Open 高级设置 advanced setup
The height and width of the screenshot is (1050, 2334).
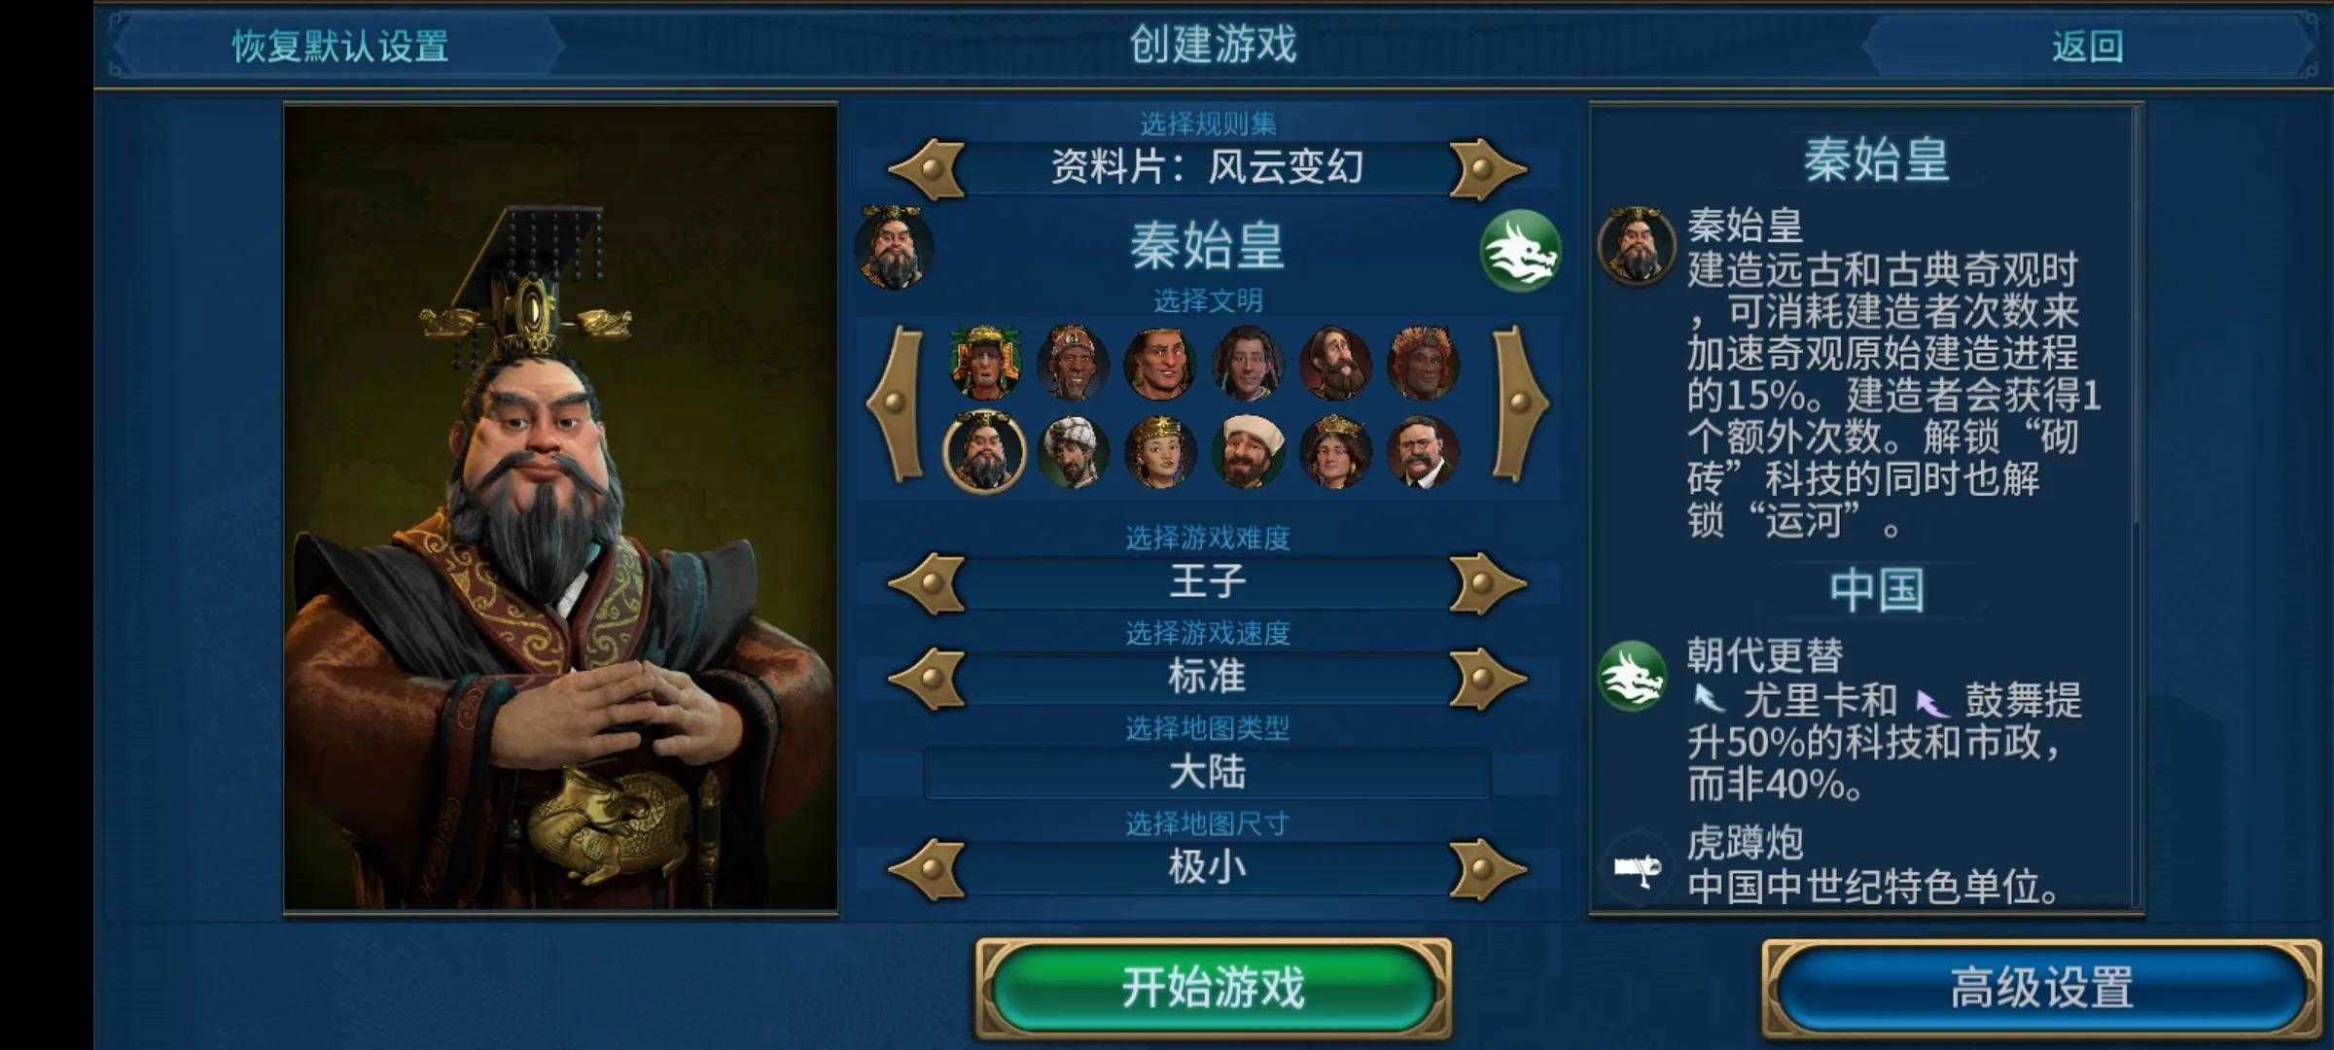[x=2041, y=988]
